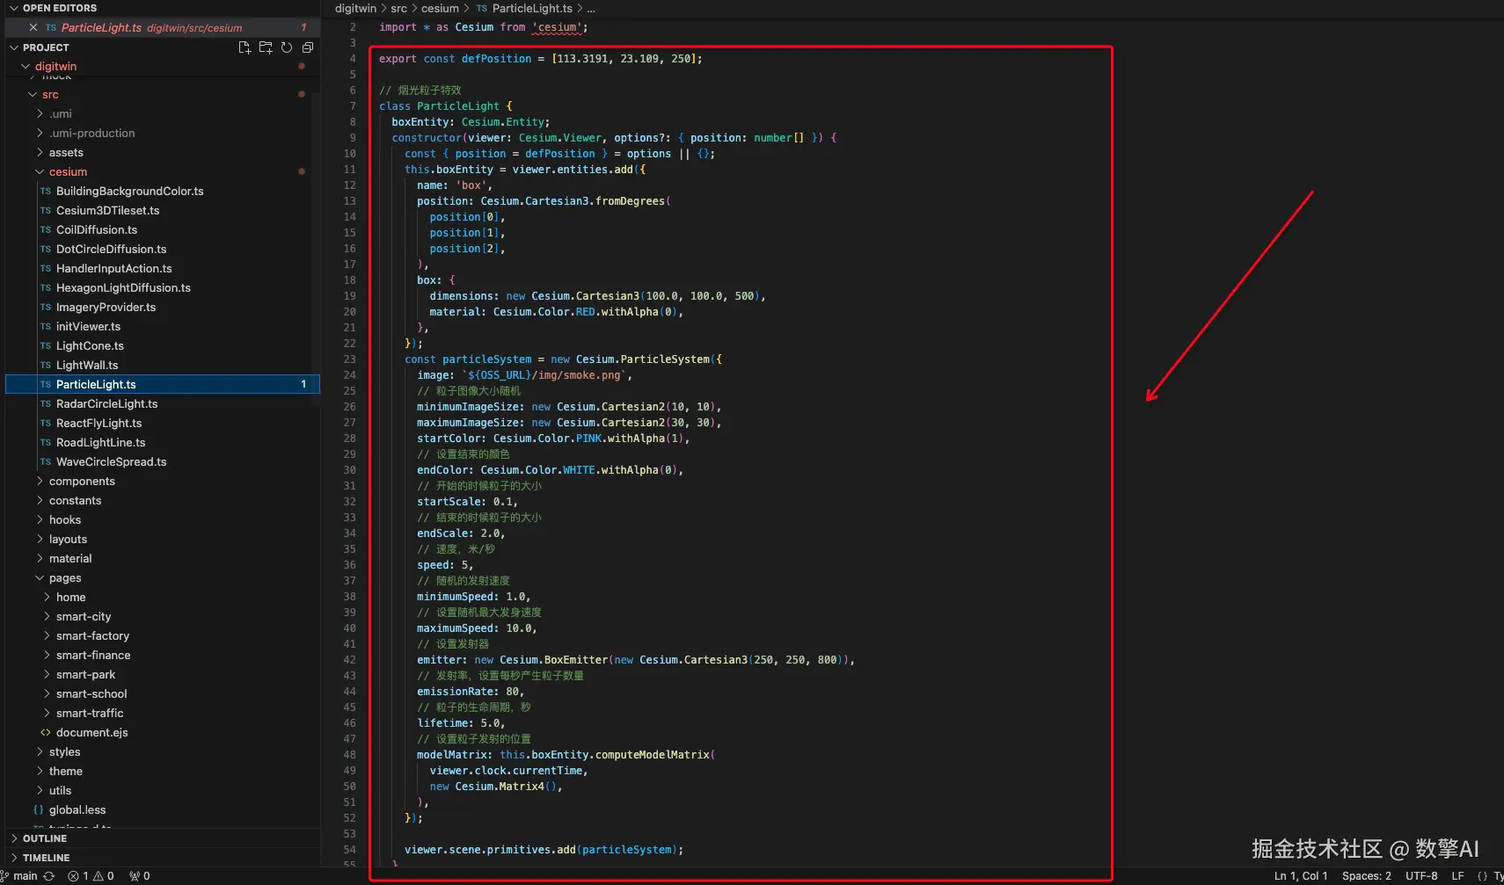Click digitwin in the breadcrumb
The width and height of the screenshot is (1504, 885).
(355, 9)
